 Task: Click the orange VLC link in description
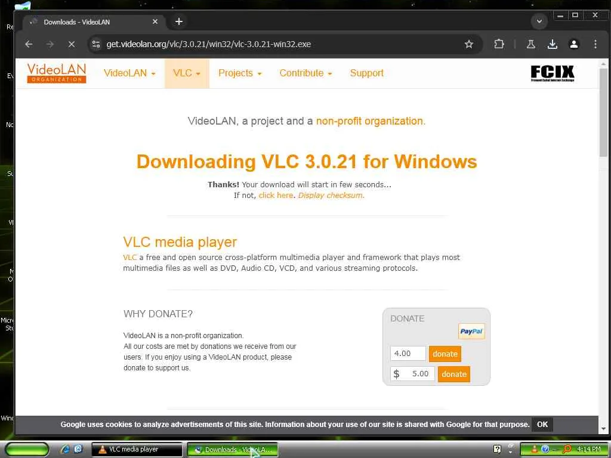click(x=129, y=258)
